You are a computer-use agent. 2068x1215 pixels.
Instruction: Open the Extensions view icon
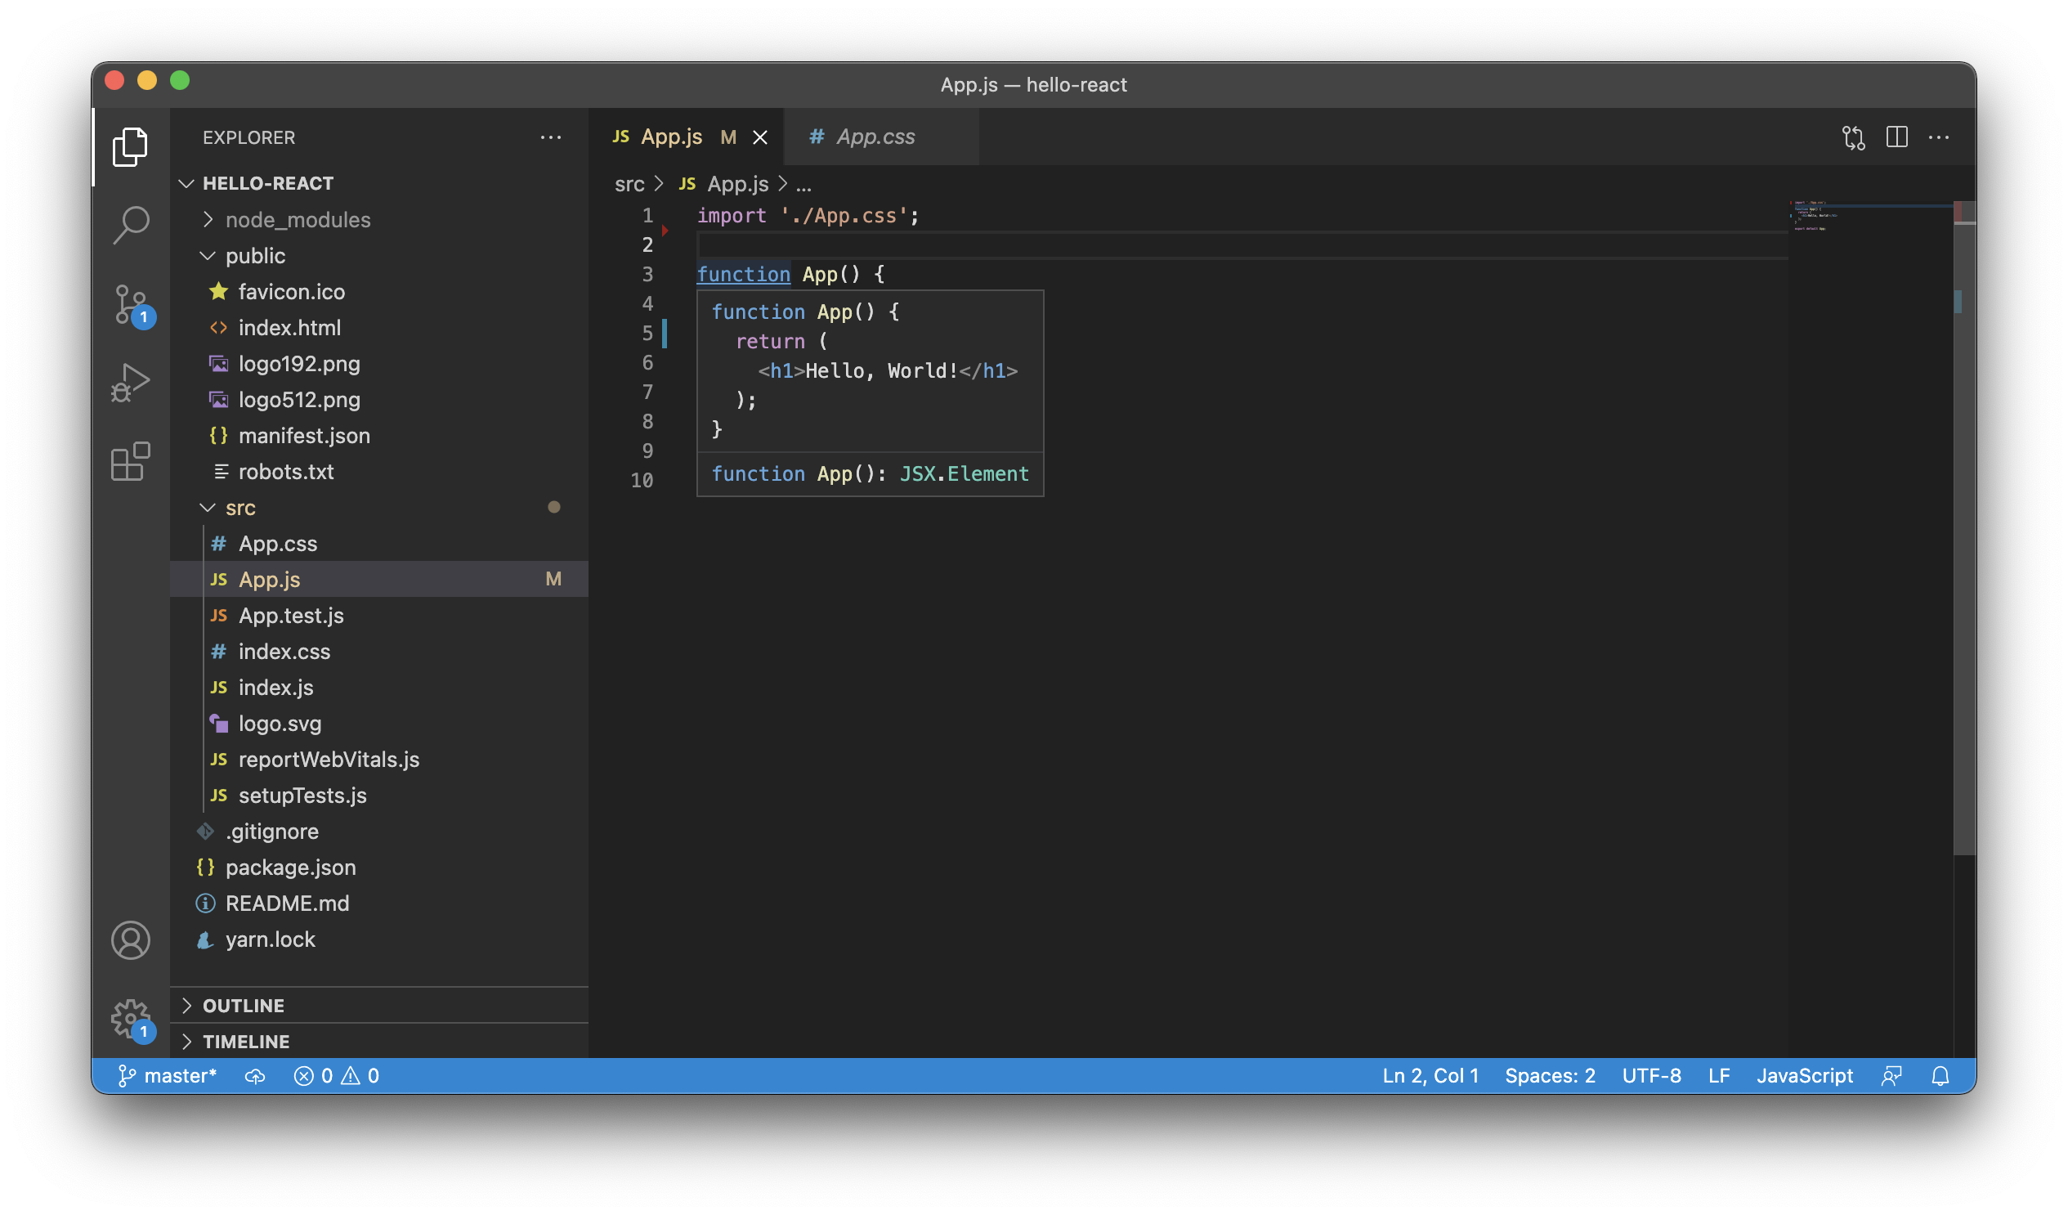click(131, 461)
